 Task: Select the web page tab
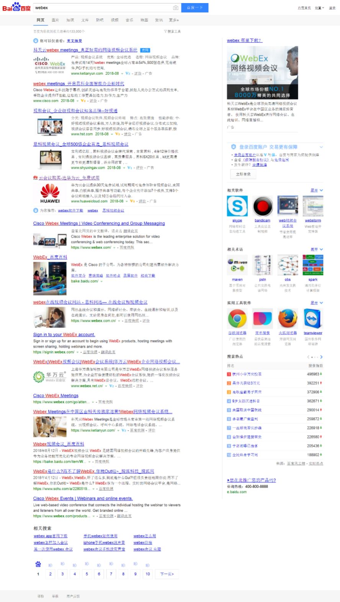coord(41,20)
